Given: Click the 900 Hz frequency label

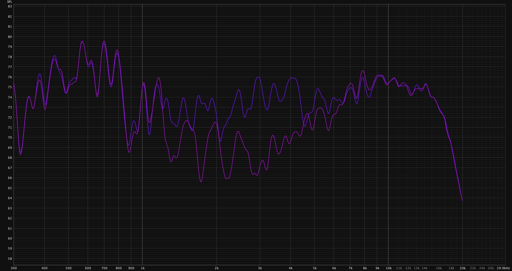Looking at the screenshot, I should tap(131, 268).
